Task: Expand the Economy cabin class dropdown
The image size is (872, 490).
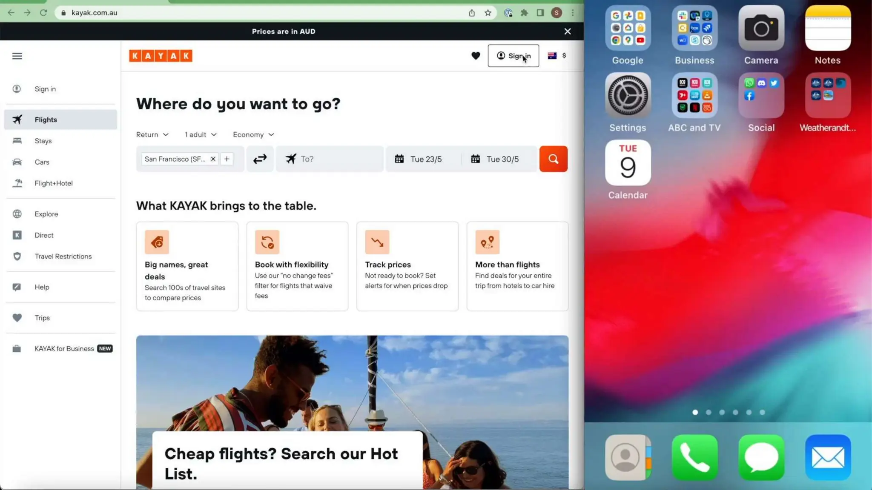Action: coord(253,134)
